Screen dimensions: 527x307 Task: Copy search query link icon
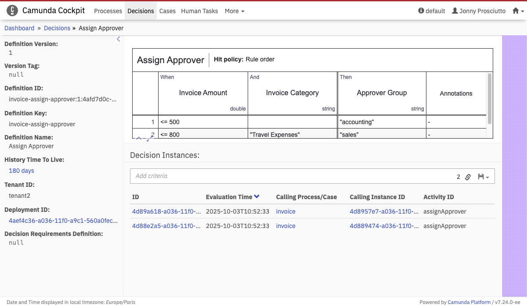[468, 177]
